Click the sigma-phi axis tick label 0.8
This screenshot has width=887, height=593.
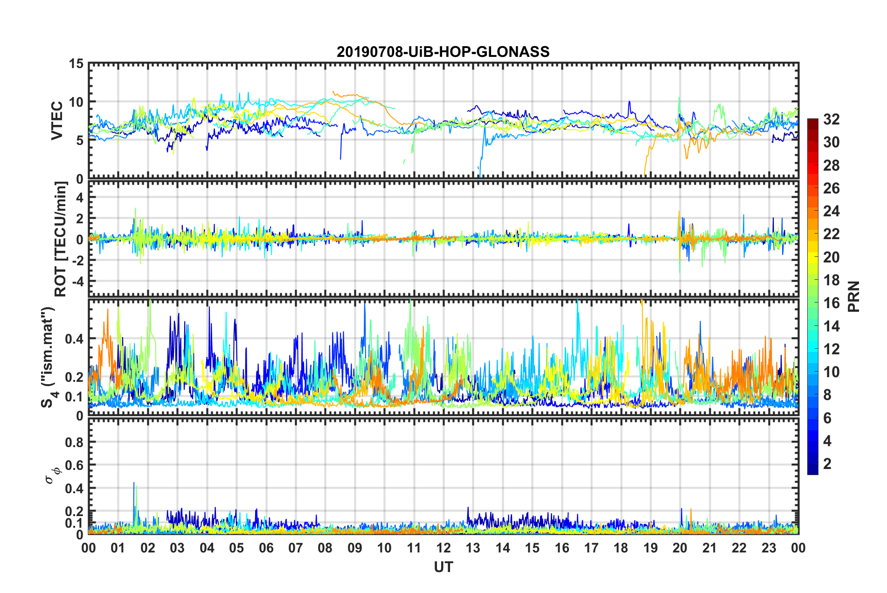tap(74, 442)
